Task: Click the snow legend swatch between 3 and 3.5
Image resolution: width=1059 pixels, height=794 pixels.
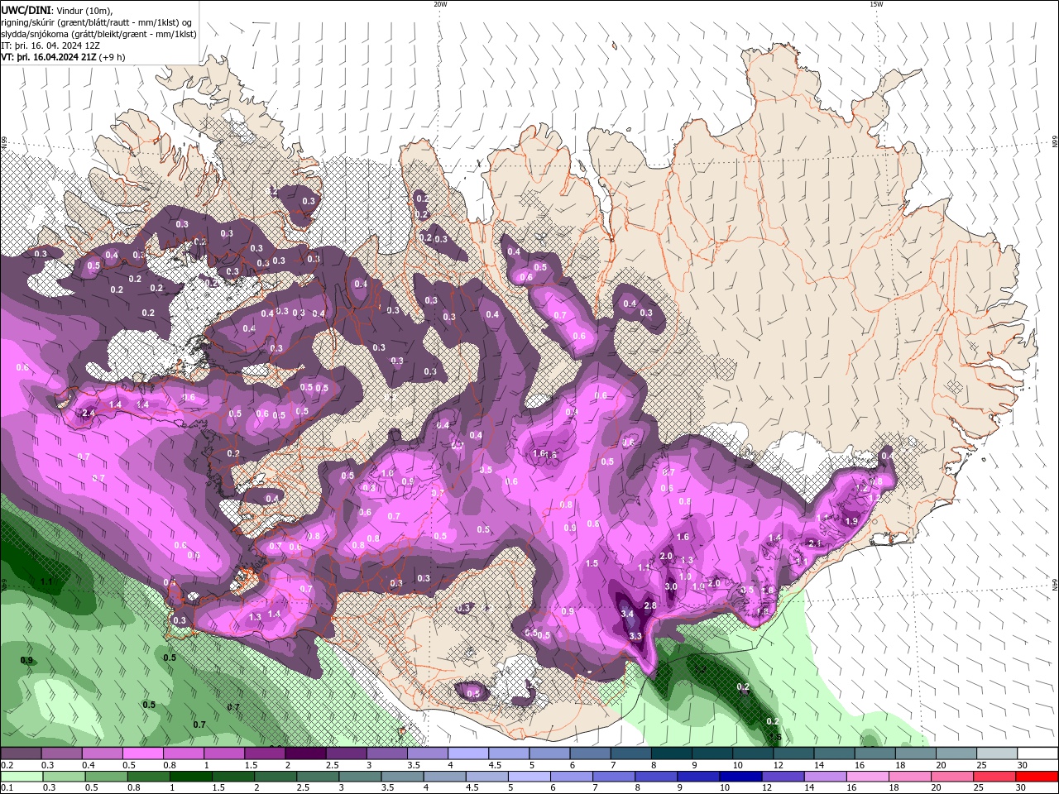Action: tap(387, 753)
